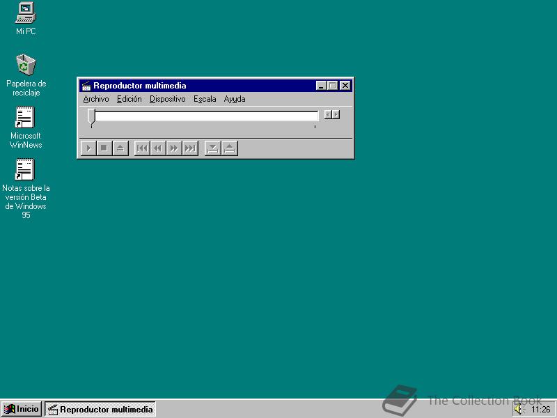The image size is (557, 418).
Task: Click the Stop playback button
Action: point(104,148)
